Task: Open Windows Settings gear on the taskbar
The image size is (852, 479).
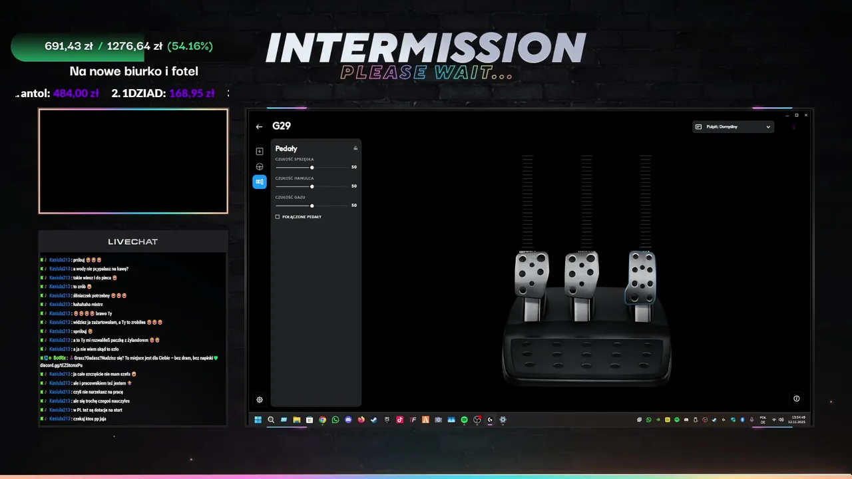Action: click(503, 420)
